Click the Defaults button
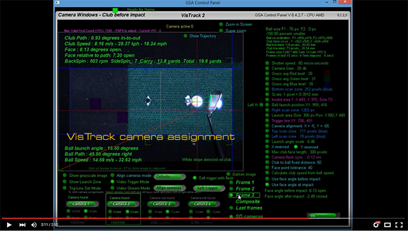 click(169, 176)
